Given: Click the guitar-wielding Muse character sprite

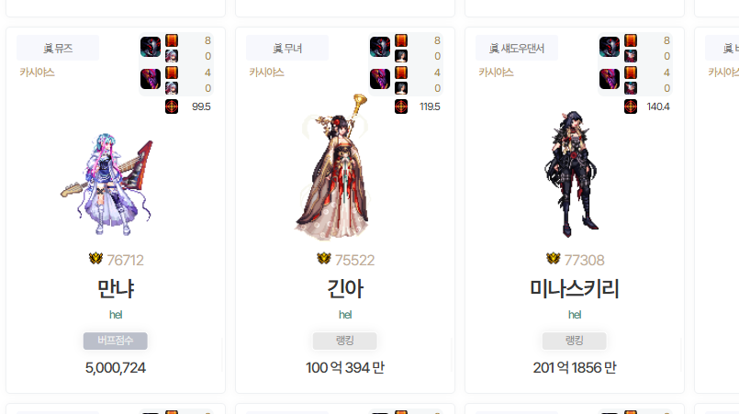Looking at the screenshot, I should point(107,184).
